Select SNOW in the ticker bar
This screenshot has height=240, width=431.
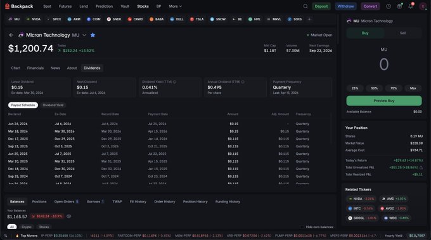(x=218, y=19)
